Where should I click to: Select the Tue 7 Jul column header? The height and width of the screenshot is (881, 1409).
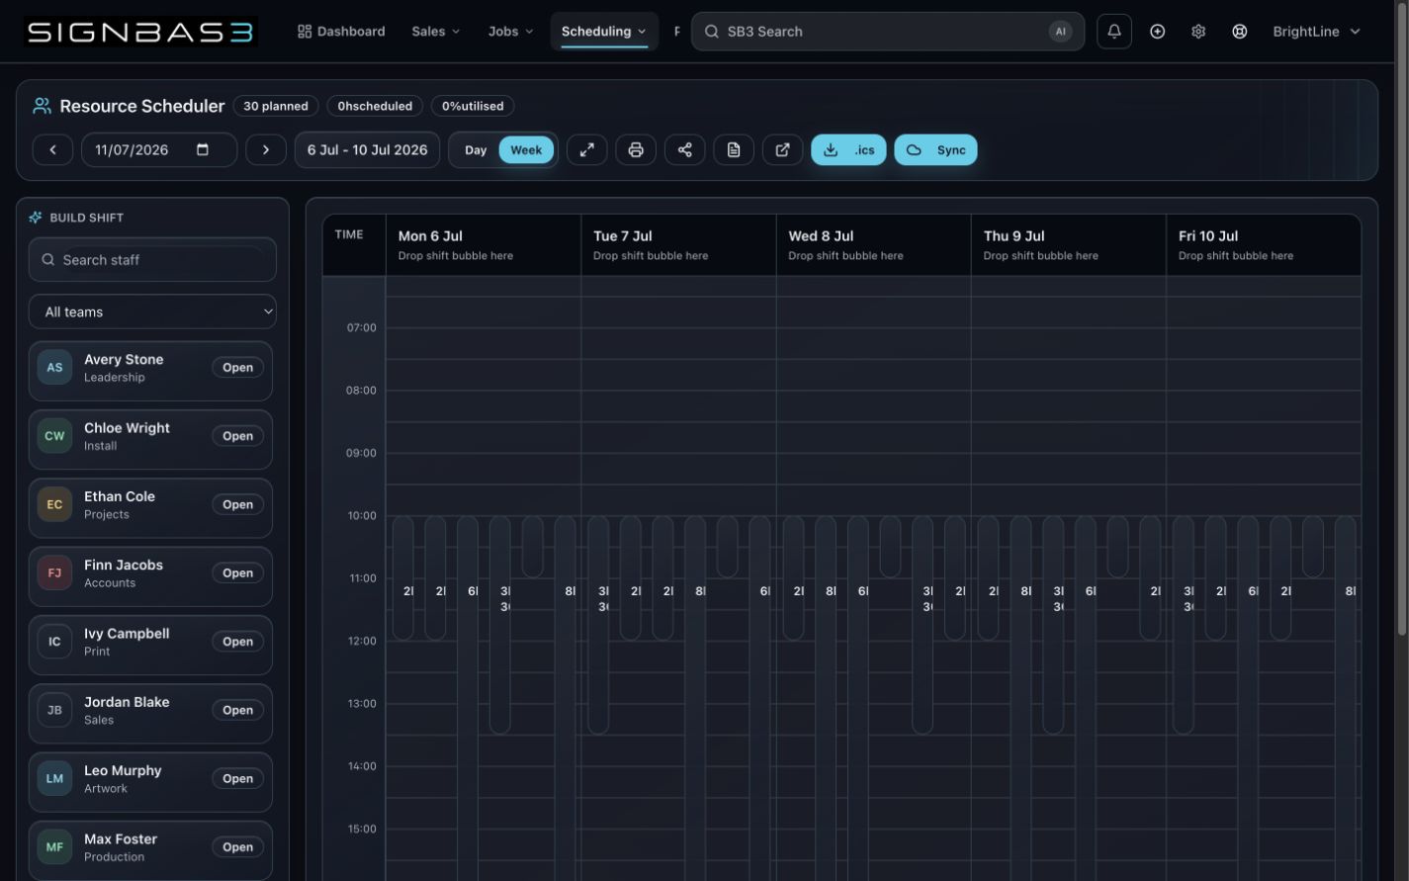tap(678, 244)
